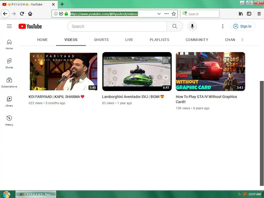
Task: Click title KOI FARIYAAD | KAPIL SHARMA
Action: click(56, 97)
